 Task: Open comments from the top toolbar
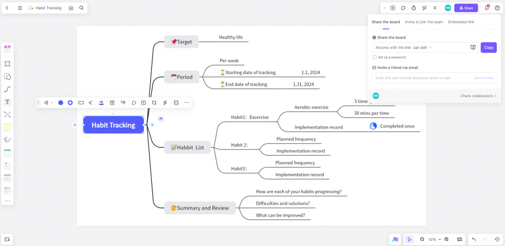(x=403, y=8)
